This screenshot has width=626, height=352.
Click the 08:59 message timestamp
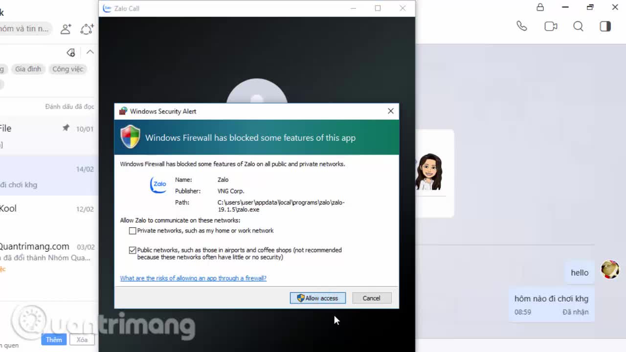pos(523,312)
